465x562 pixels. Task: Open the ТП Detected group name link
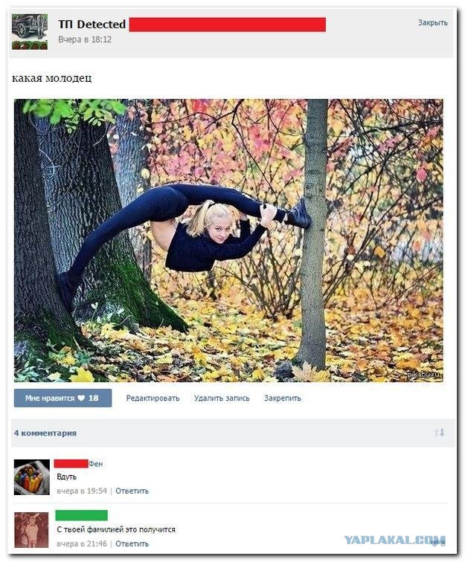point(92,25)
